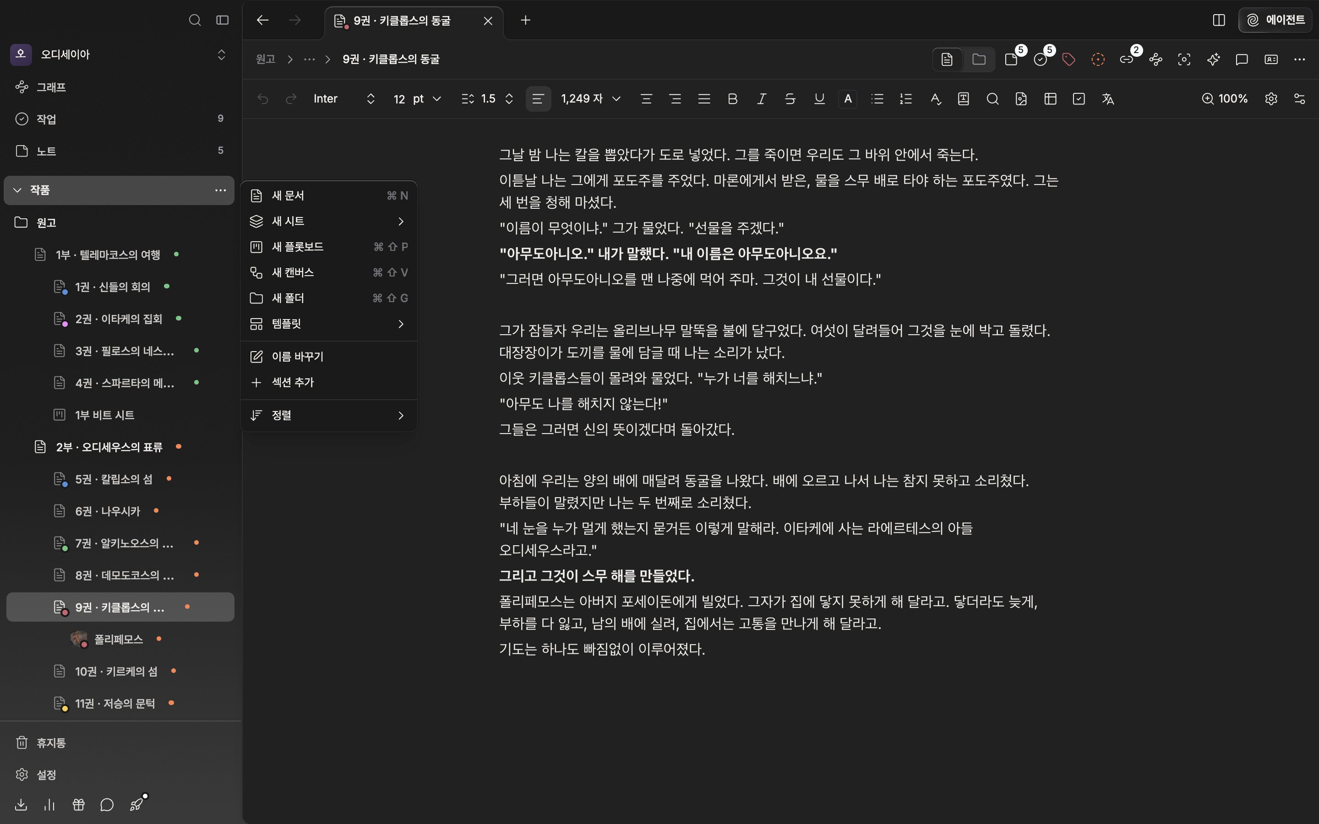Image resolution: width=1319 pixels, height=824 pixels.
Task: Choose 새 폴더 from the menu
Action: pyautogui.click(x=329, y=298)
